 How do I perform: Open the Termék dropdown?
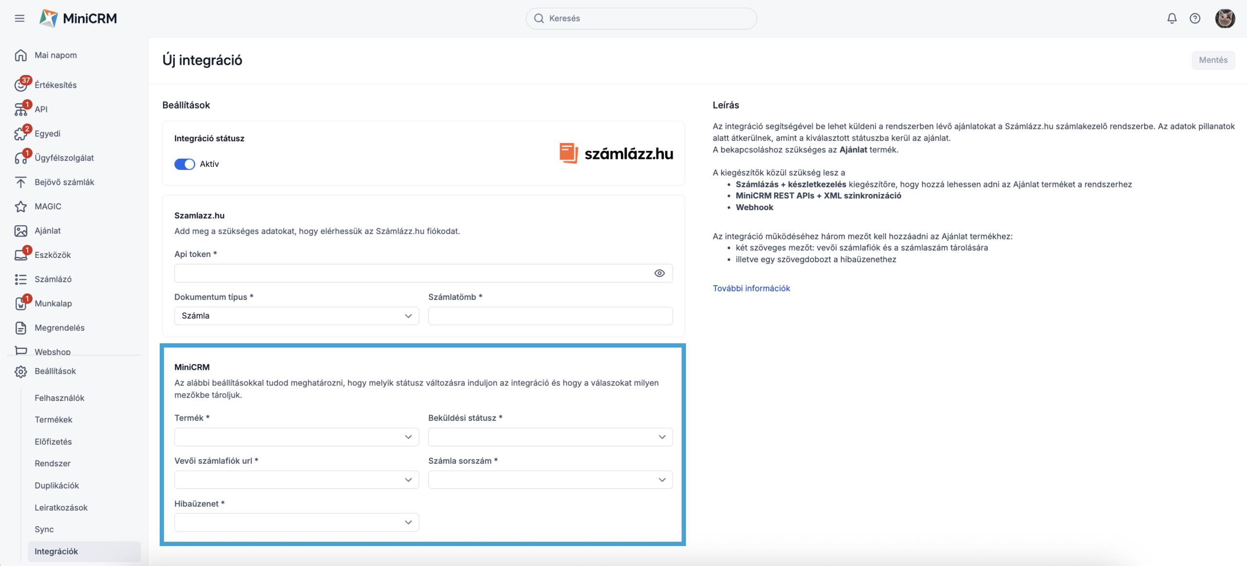click(296, 437)
